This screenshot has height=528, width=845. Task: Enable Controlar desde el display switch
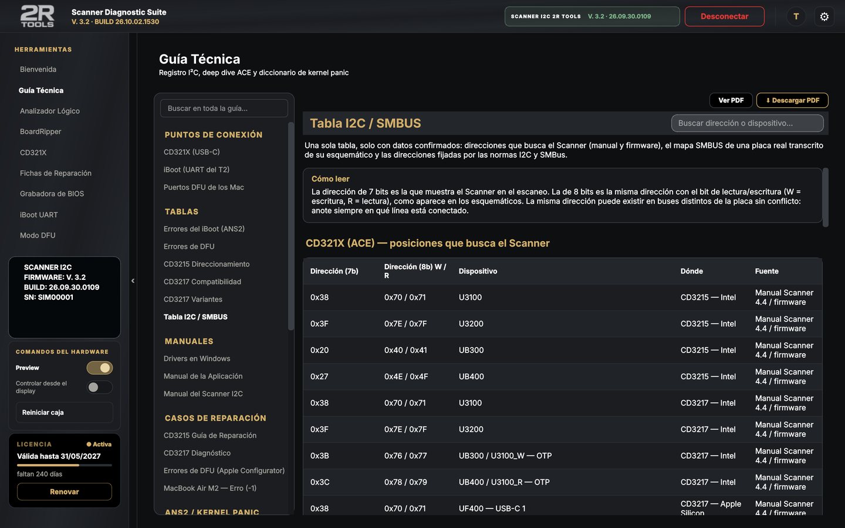(x=100, y=387)
